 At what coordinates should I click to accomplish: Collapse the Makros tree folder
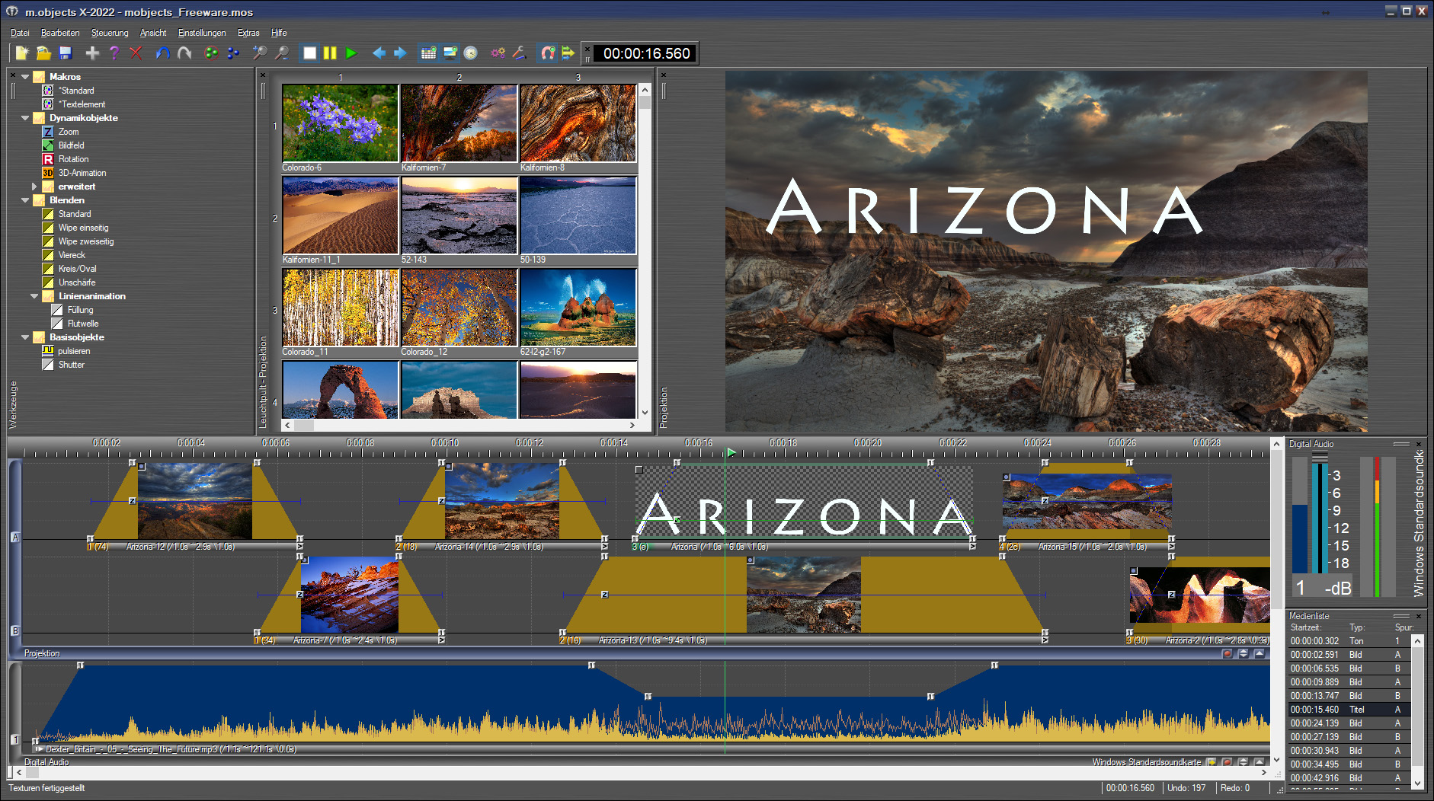point(25,77)
